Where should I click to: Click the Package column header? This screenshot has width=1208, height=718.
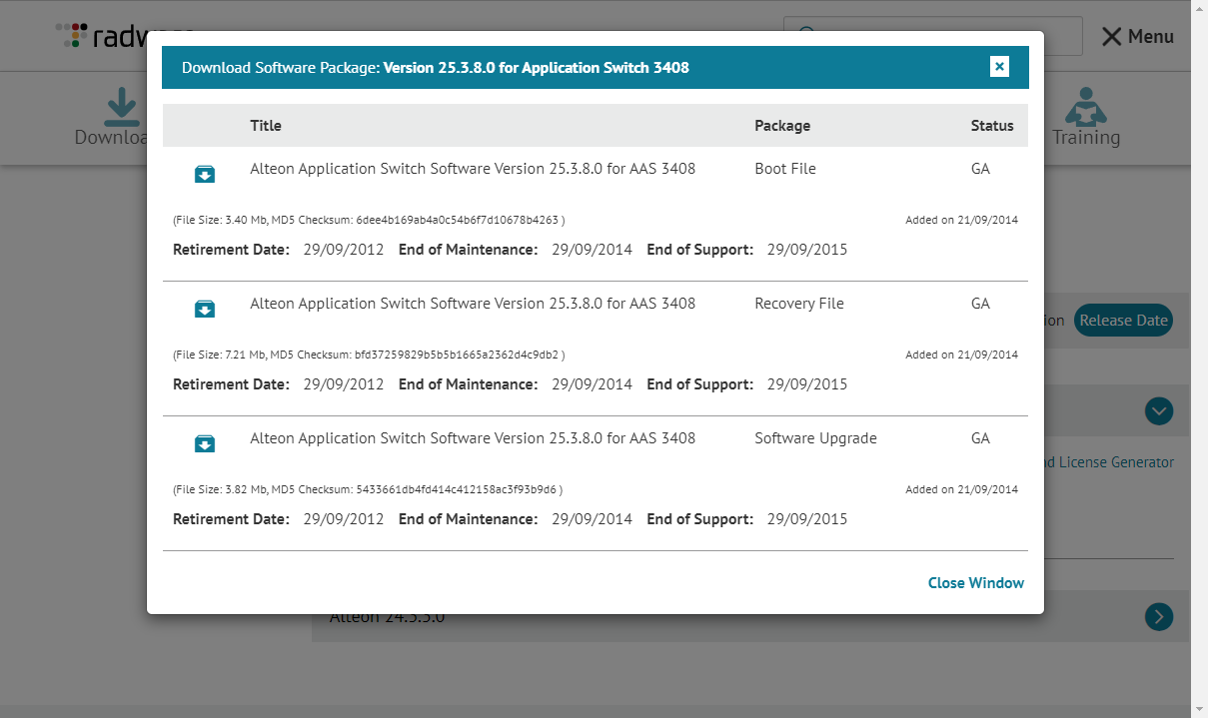pyautogui.click(x=782, y=126)
